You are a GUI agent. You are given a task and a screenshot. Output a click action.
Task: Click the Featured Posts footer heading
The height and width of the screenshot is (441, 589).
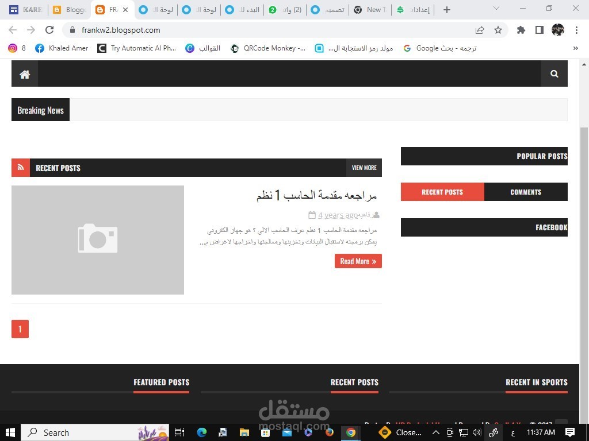tap(162, 382)
